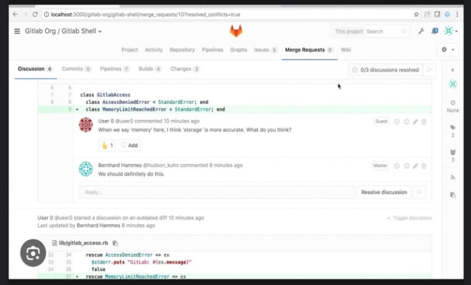Click @hudson_kuhn username link
The width and height of the screenshot is (471, 285).
(161, 165)
